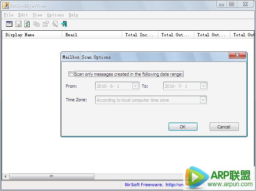Click the horizontal scrollbar thumb

coord(52,176)
